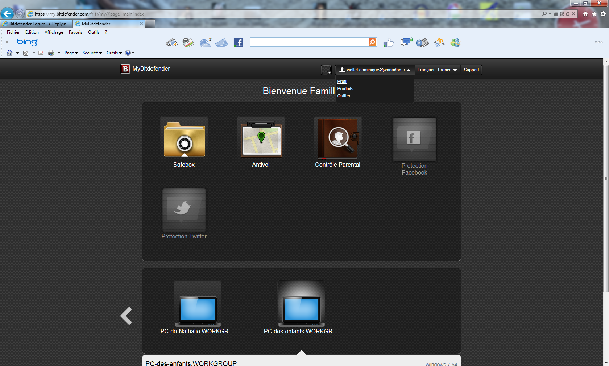Expand the Page dropdown menu
The height and width of the screenshot is (366, 609).
(x=71, y=53)
